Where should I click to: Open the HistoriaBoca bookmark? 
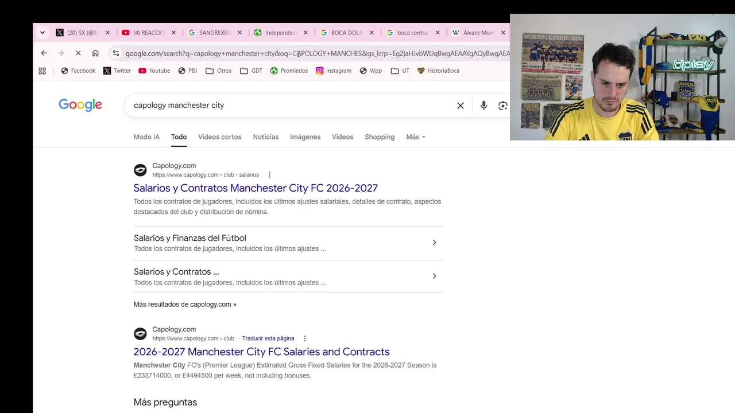(438, 71)
